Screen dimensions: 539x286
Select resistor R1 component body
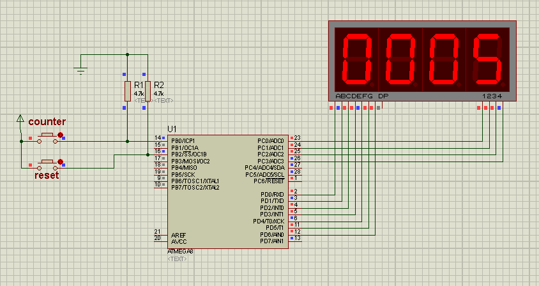[128, 91]
